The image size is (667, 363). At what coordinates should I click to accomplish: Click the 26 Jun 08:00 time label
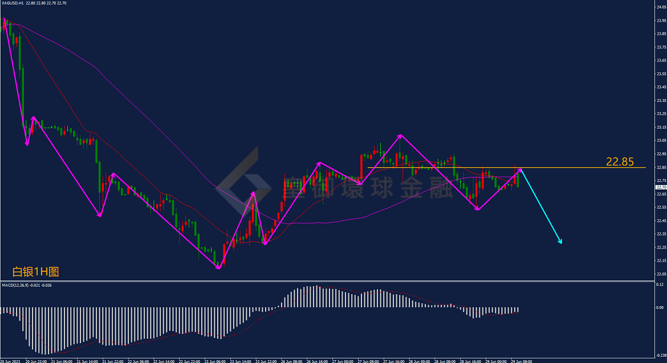coord(291,361)
